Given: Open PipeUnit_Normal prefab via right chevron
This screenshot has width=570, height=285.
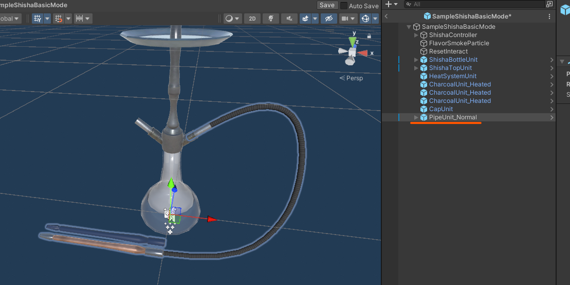Looking at the screenshot, I should 551,117.
